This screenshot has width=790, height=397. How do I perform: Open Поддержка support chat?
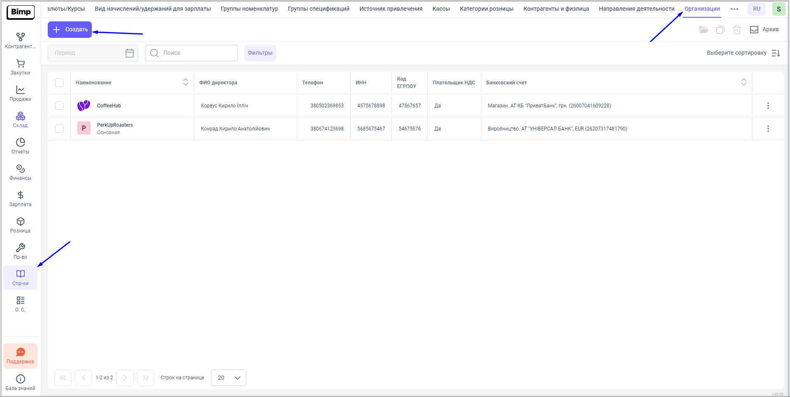pyautogui.click(x=20, y=356)
